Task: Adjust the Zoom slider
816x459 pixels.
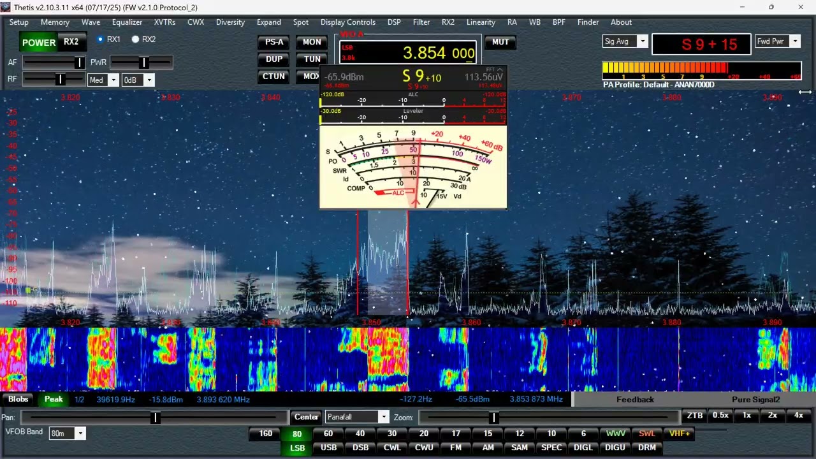Action: (548, 418)
